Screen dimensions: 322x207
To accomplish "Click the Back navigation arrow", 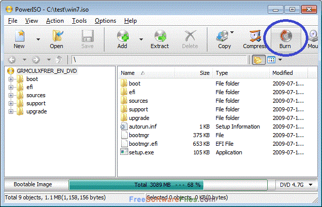I will point(12,60).
